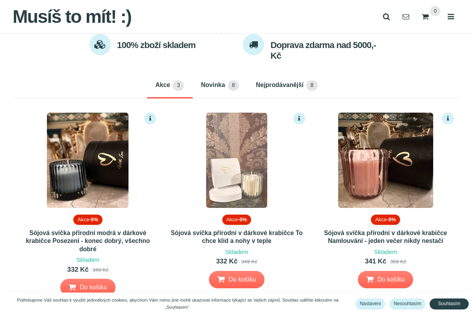The width and height of the screenshot is (473, 315).
Task: Click the envelope contact icon
Action: coord(406,17)
